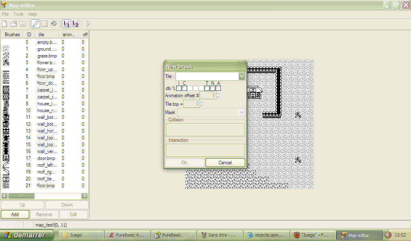The height and width of the screenshot is (241, 411).
Task: Click the new map file icon
Action: coord(5,24)
